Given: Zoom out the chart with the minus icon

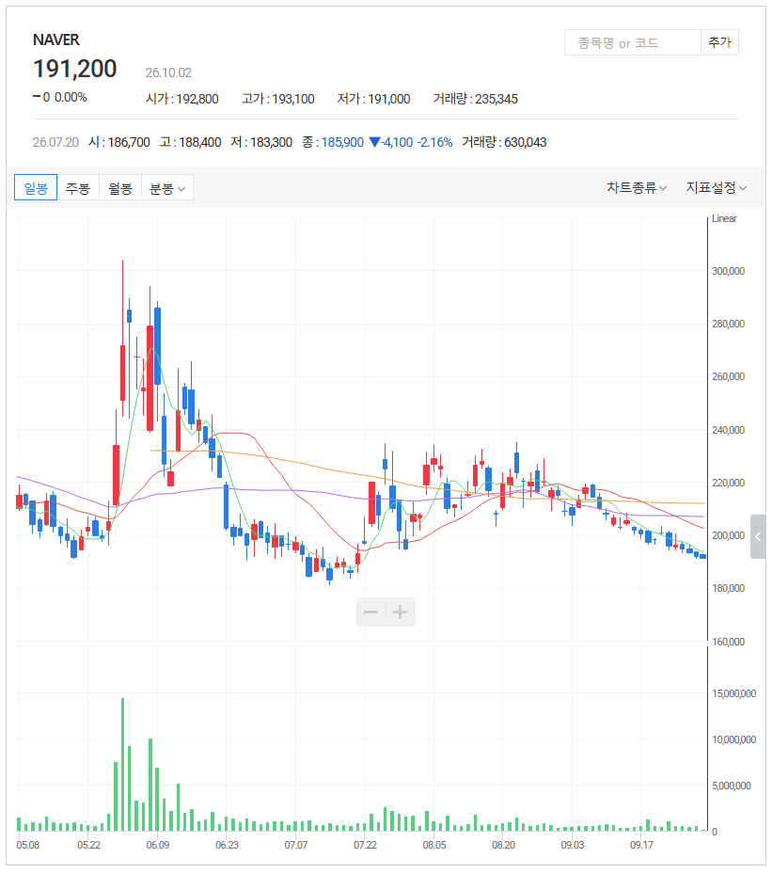Looking at the screenshot, I should pos(371,612).
